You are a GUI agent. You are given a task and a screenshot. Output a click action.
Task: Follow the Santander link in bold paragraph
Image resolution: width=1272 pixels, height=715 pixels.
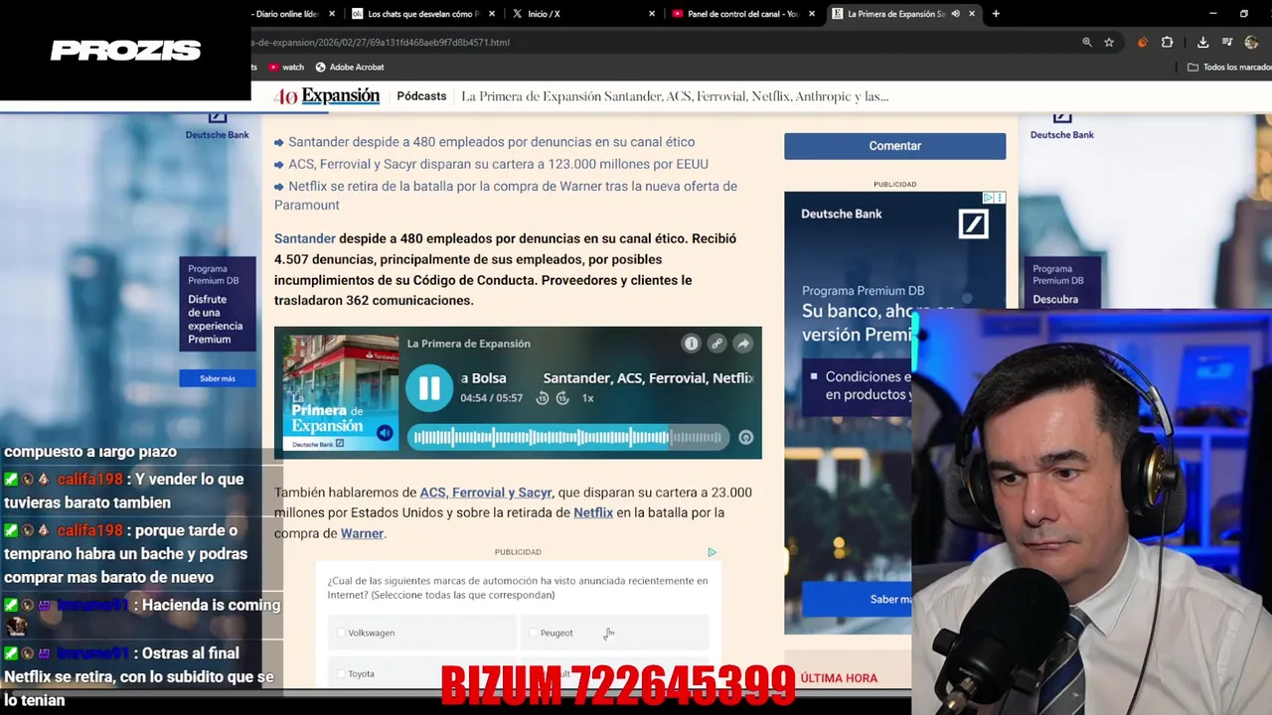tap(305, 238)
